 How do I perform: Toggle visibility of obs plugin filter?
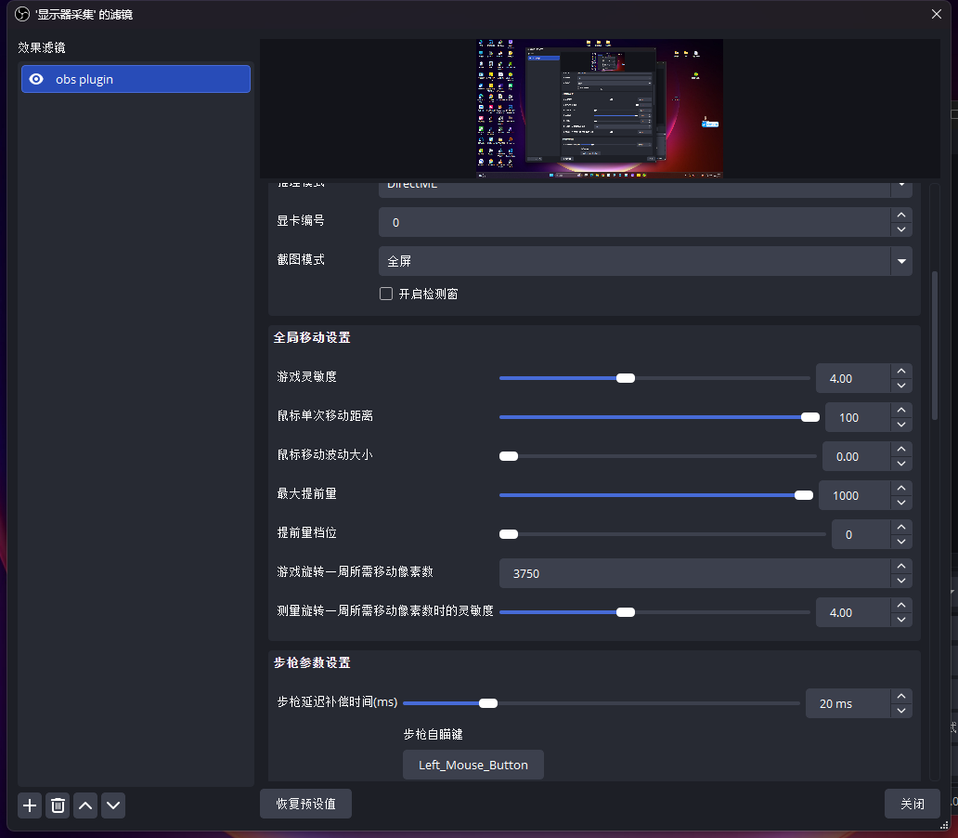click(x=36, y=79)
